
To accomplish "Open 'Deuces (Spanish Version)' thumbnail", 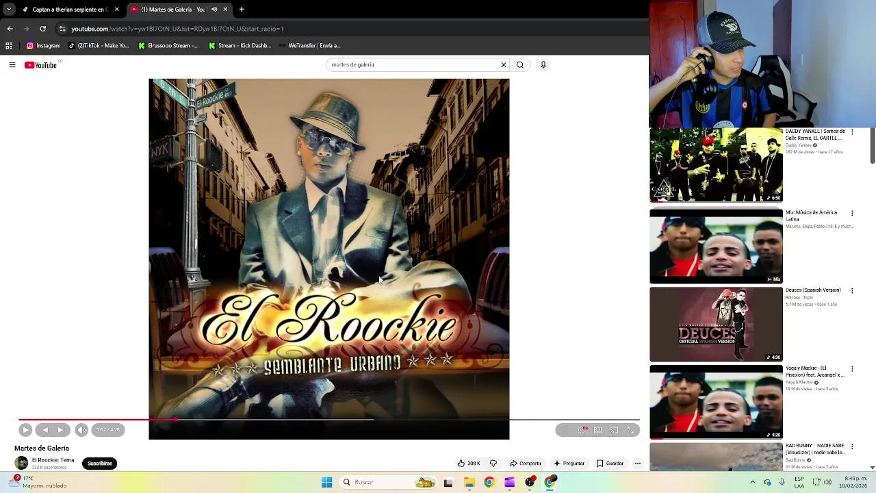I will [x=716, y=324].
